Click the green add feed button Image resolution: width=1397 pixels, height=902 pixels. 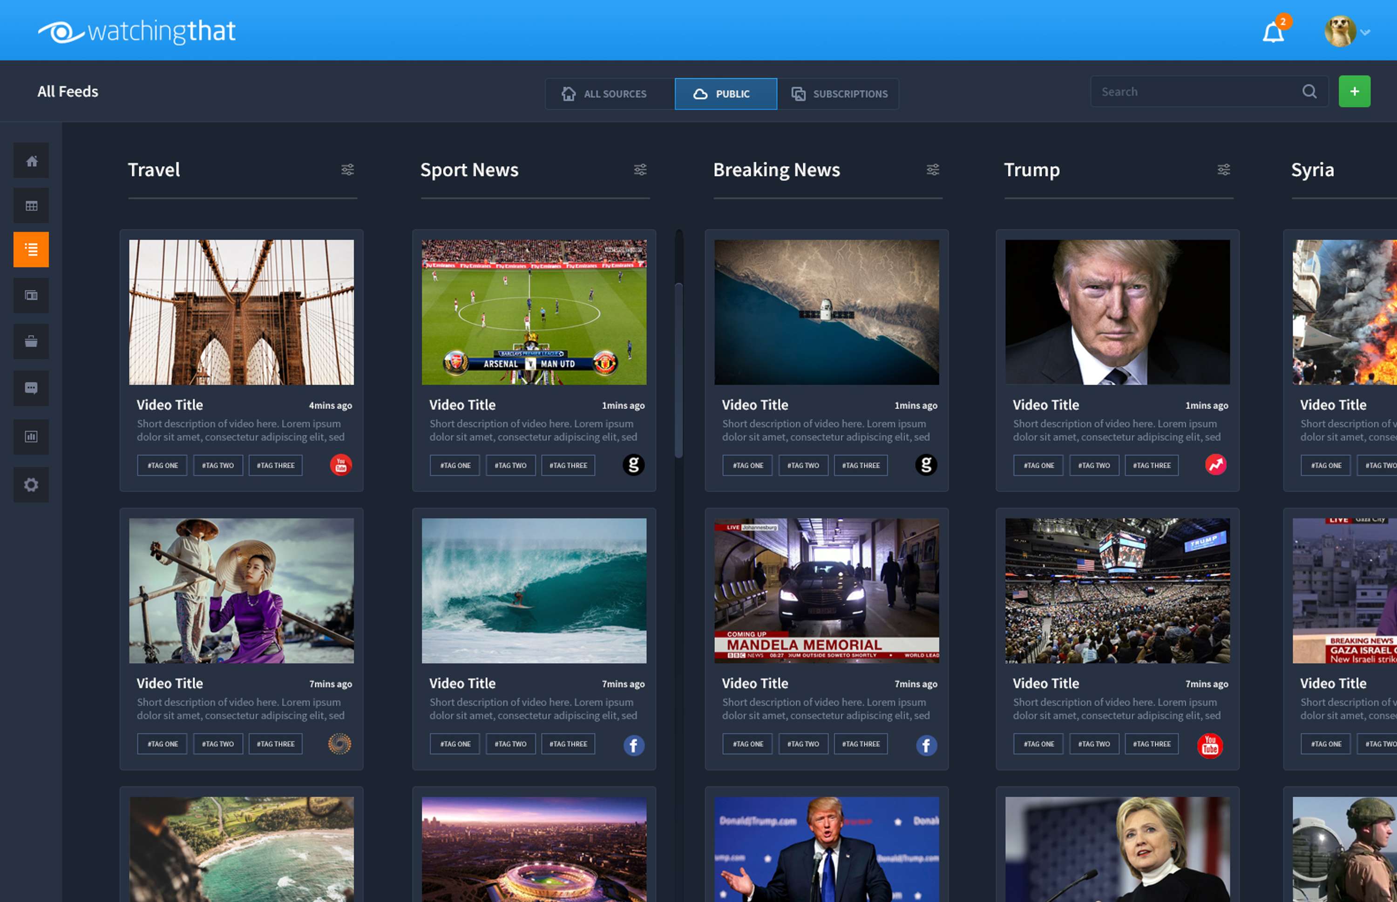tap(1354, 91)
